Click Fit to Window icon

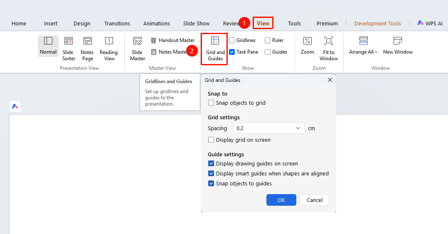coord(329,41)
